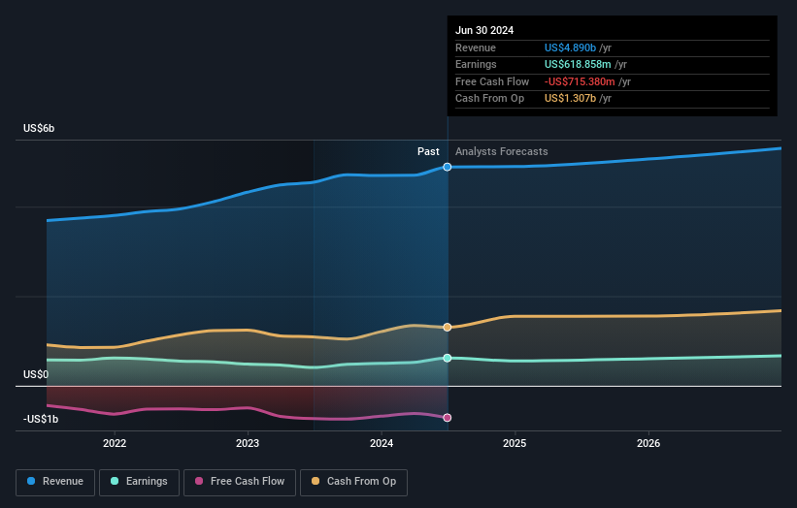Click the Free Cash Flow row label in tooltip

(492, 81)
